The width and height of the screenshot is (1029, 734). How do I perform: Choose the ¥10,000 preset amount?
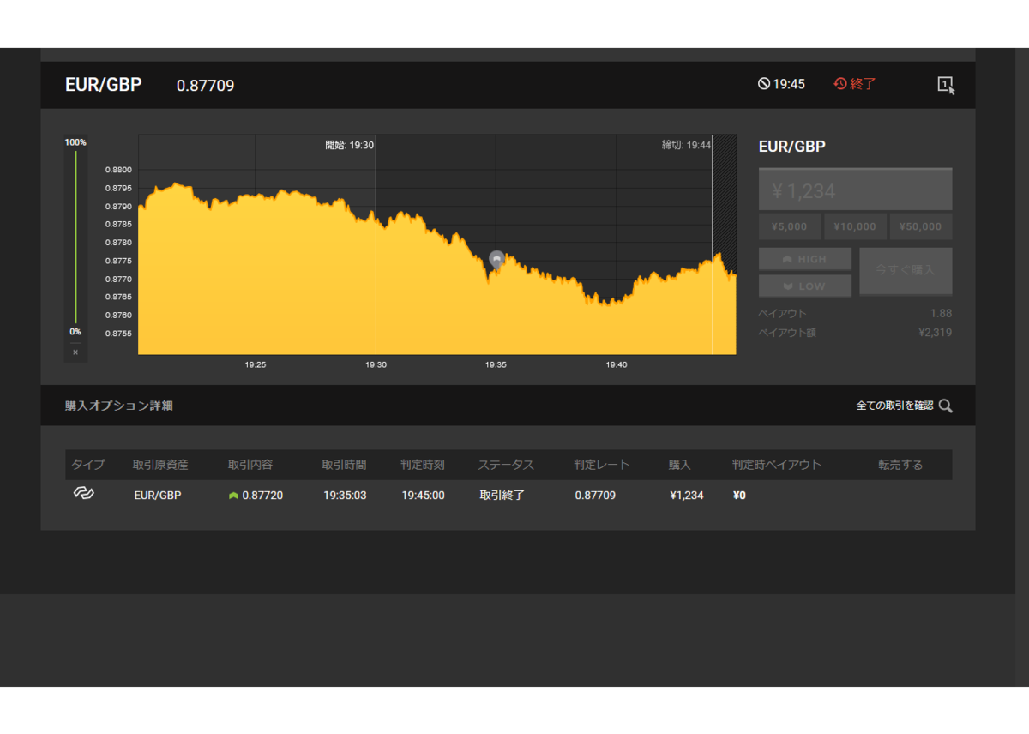[855, 226]
